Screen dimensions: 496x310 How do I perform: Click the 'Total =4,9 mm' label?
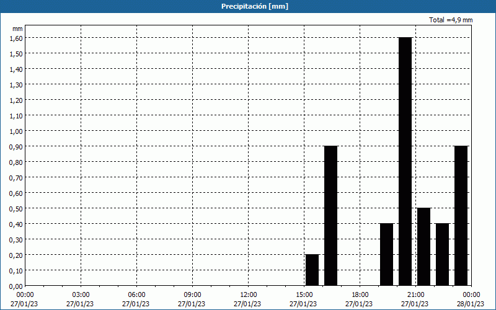451,20
